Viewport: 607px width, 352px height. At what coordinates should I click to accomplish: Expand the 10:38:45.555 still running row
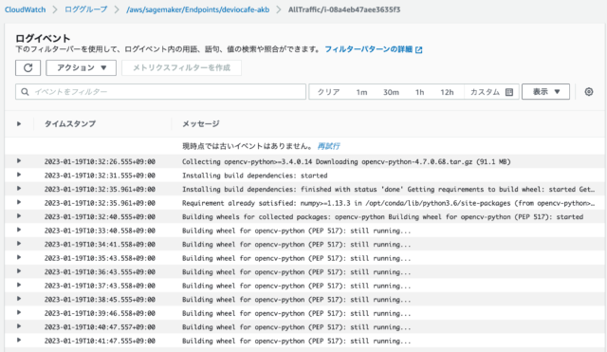click(19, 299)
